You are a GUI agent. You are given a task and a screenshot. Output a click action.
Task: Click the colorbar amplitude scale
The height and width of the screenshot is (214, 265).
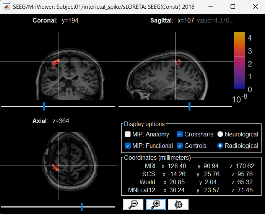coord(239,61)
